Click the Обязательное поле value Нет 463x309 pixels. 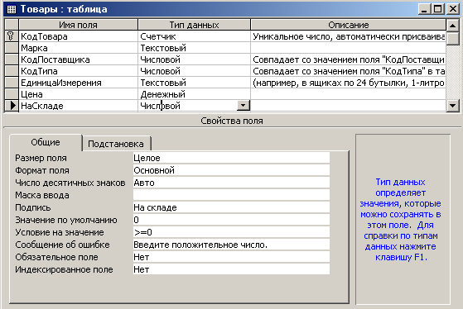pos(231,257)
